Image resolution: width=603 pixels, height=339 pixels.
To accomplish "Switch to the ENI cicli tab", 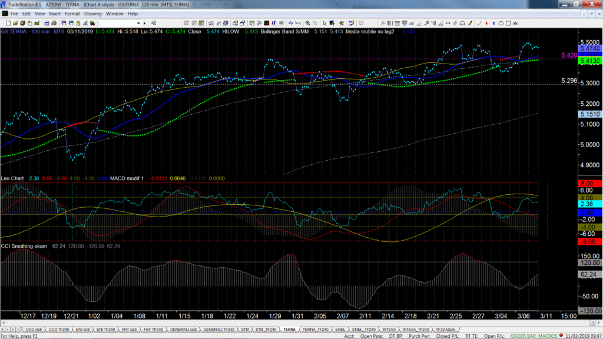I will [x=82, y=330].
